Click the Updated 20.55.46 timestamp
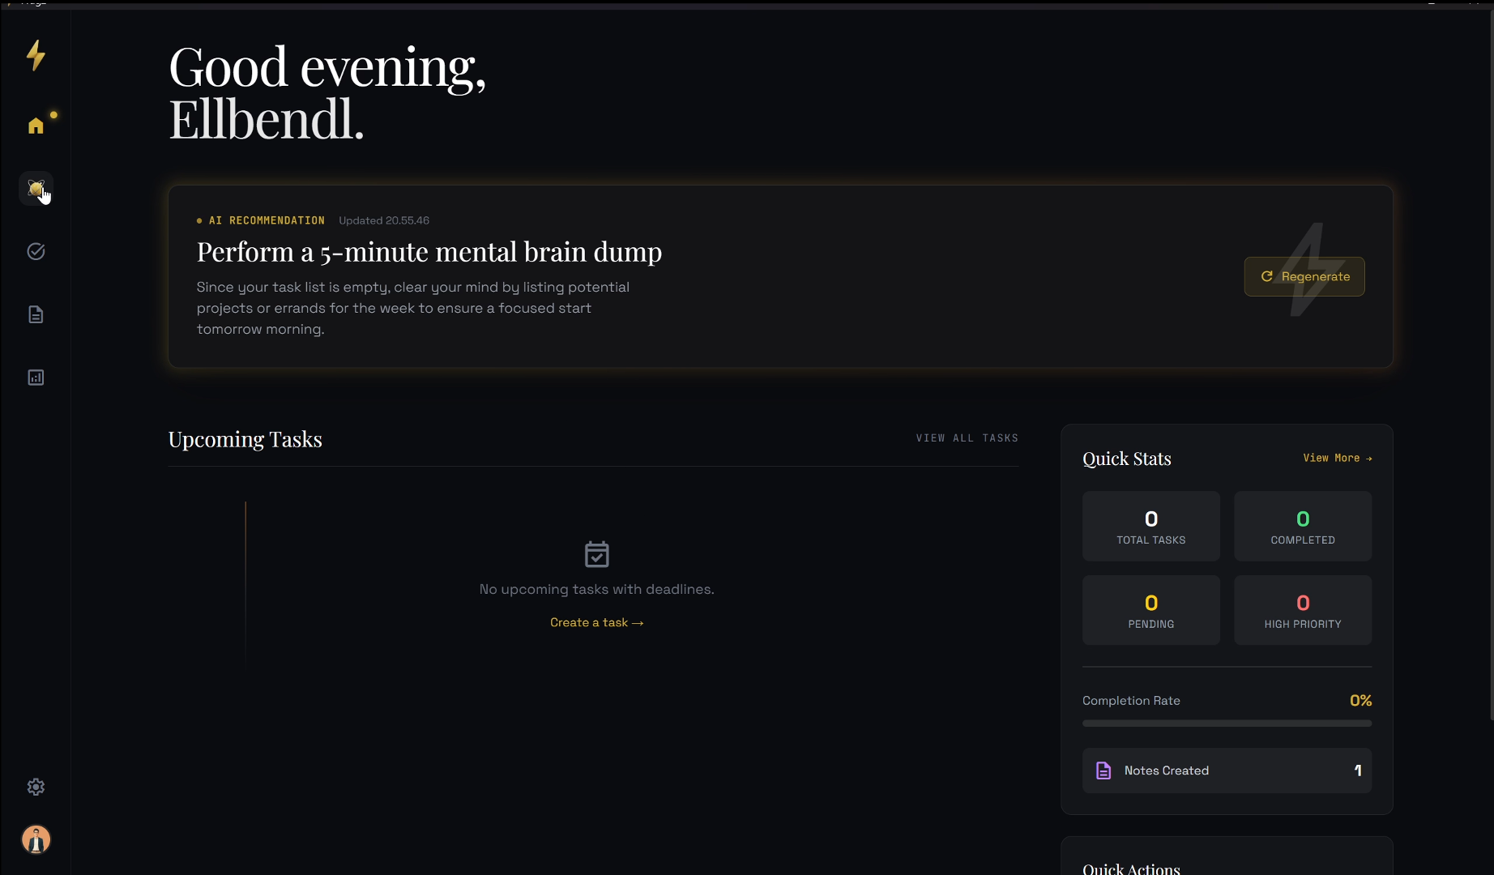 click(x=384, y=220)
